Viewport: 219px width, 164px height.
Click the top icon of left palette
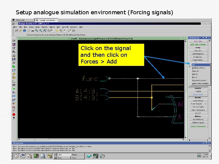pos(14,41)
